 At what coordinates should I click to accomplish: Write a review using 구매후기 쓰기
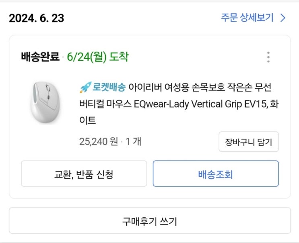[x=150, y=221]
